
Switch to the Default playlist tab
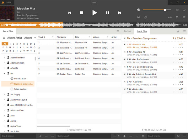(x=127, y=31)
